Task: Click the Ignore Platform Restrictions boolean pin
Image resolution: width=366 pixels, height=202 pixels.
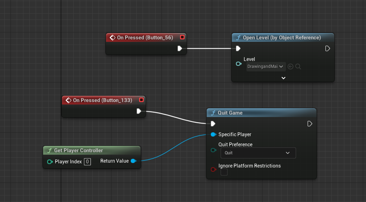Action: click(x=213, y=170)
